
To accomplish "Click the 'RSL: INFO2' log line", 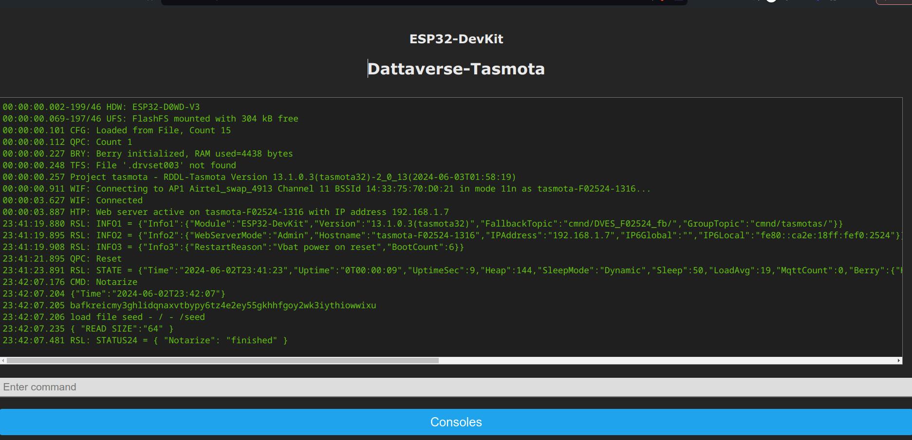I will tap(452, 235).
